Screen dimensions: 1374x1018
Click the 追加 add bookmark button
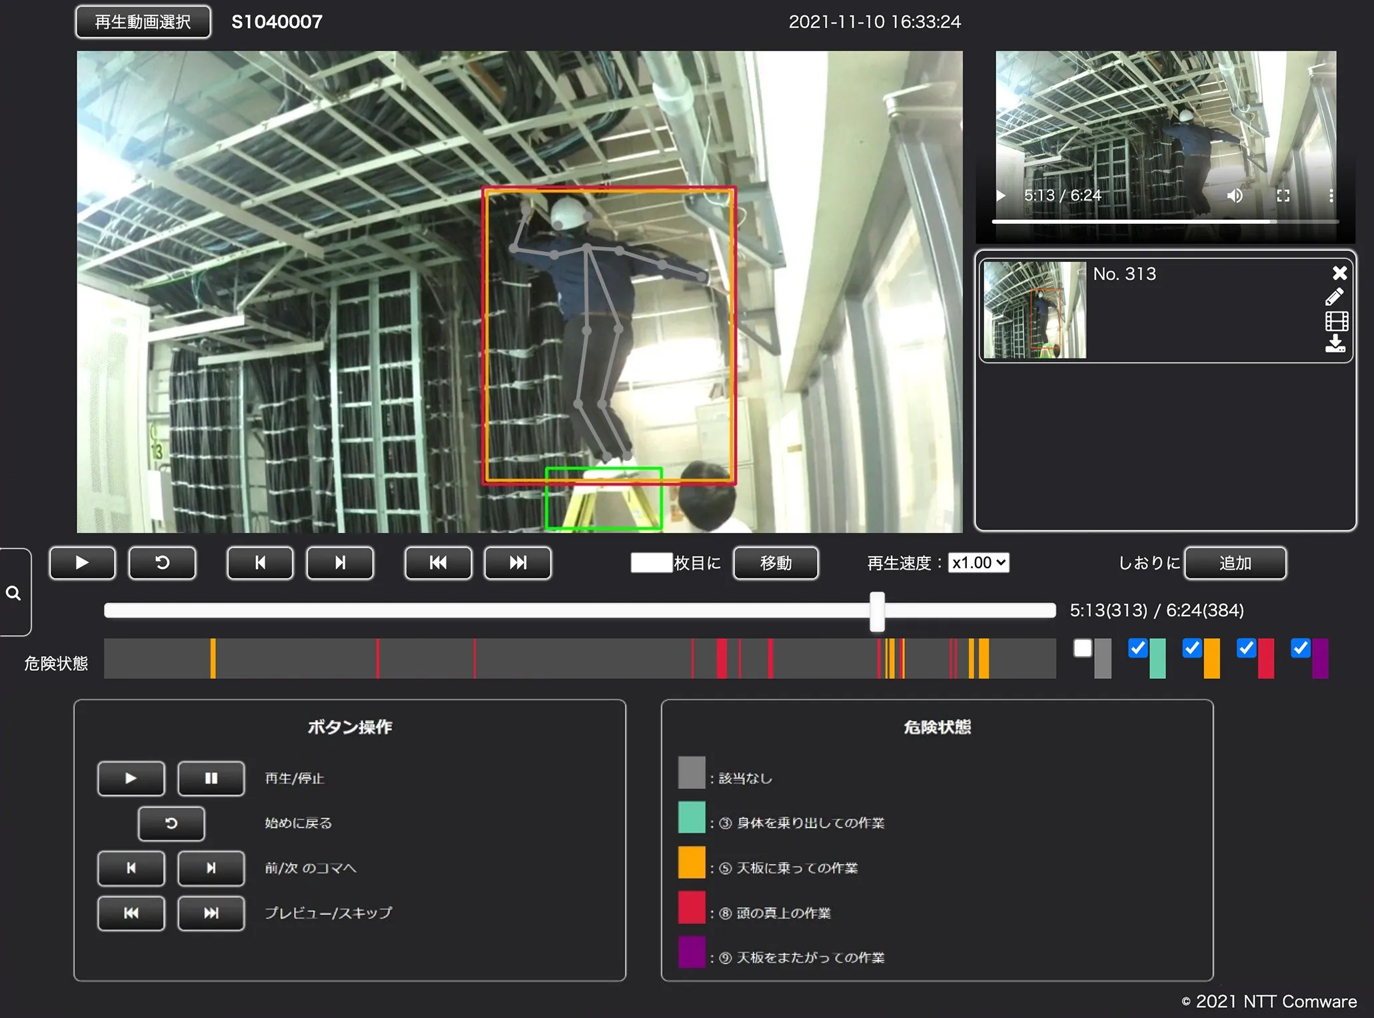click(1235, 563)
